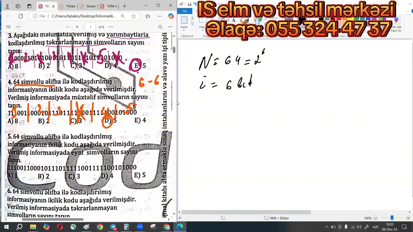Click the Cut scissors icon in Paint
Image resolution: width=413 pixels, height=232 pixels.
192,18
